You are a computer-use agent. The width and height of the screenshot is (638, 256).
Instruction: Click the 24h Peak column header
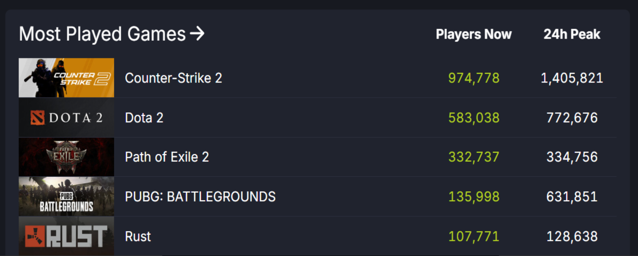(x=572, y=34)
